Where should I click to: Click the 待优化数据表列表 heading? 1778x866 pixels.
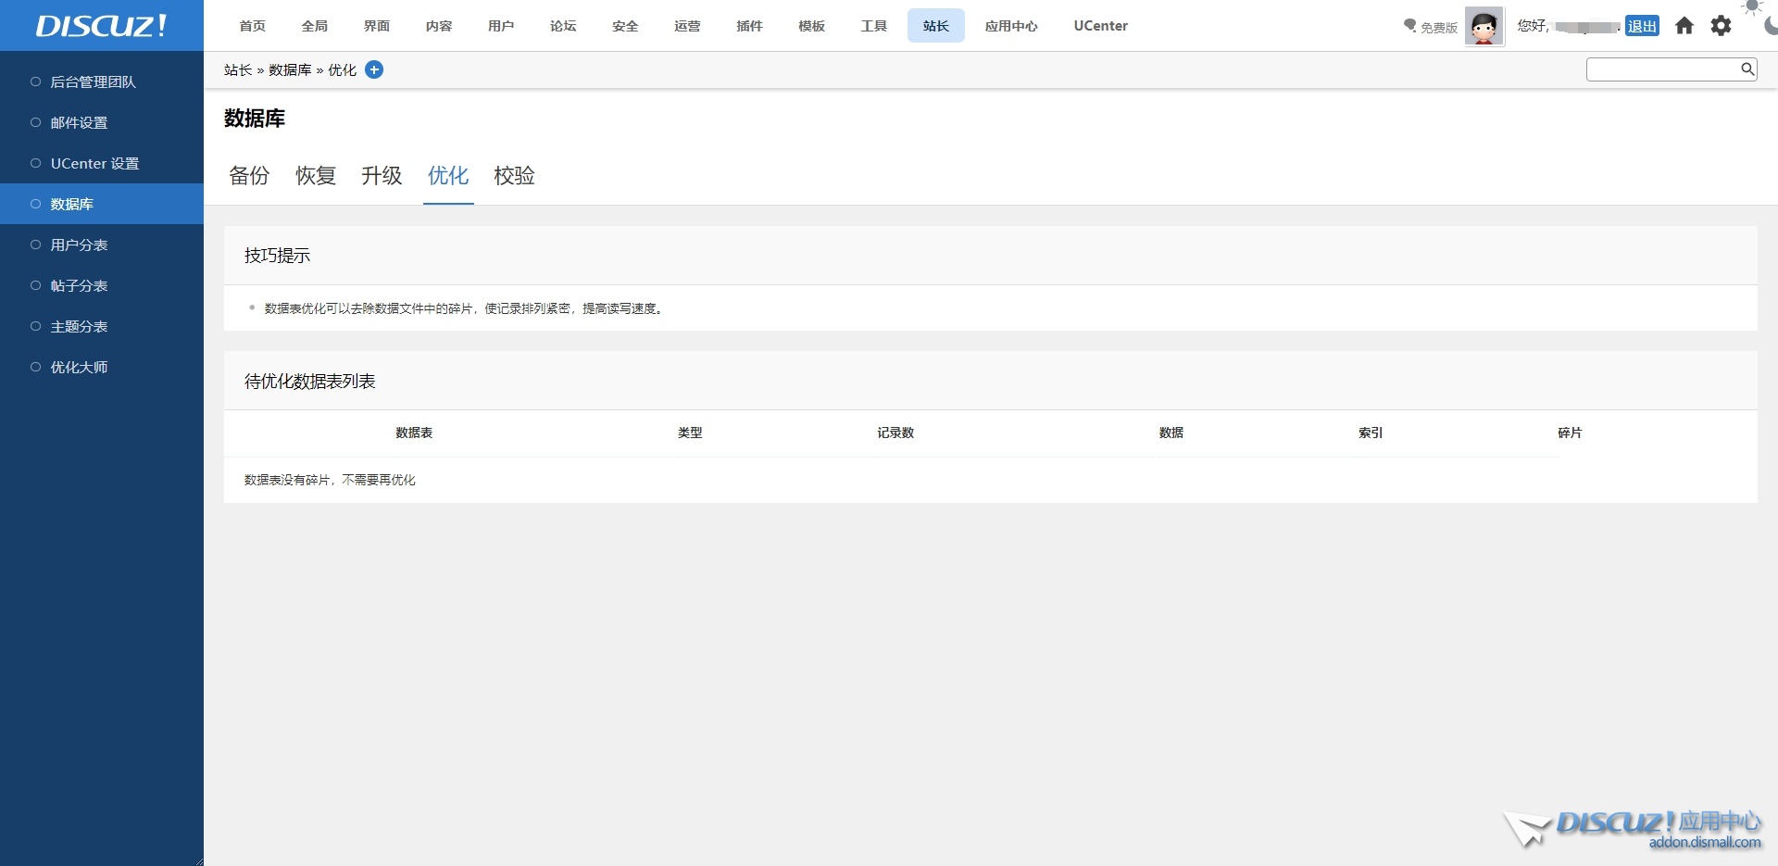point(309,382)
